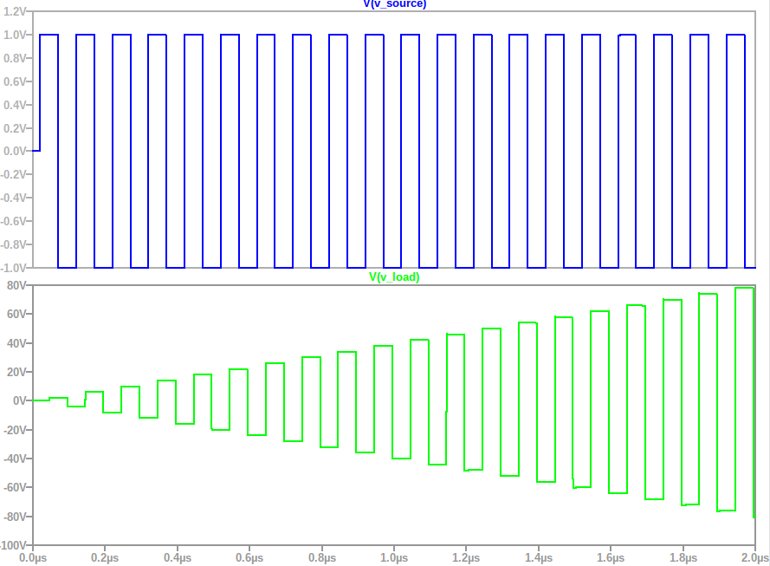Select the -0.4V vertical axis label
770x566 pixels.
click(13, 198)
